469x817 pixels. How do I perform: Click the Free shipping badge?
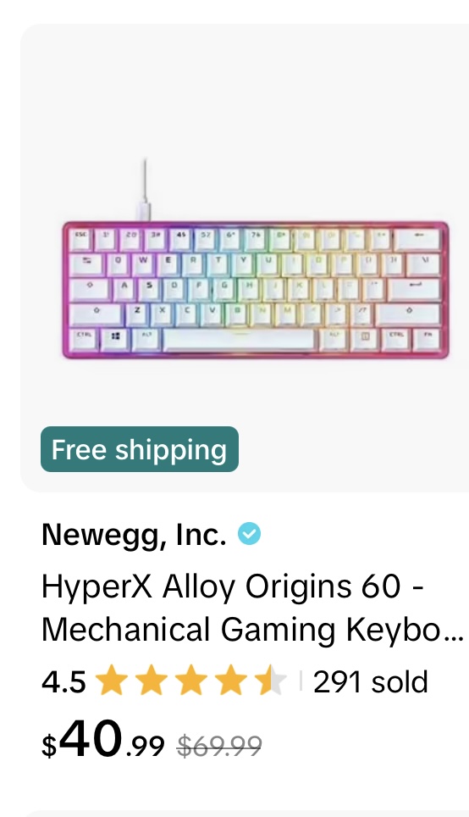click(140, 449)
